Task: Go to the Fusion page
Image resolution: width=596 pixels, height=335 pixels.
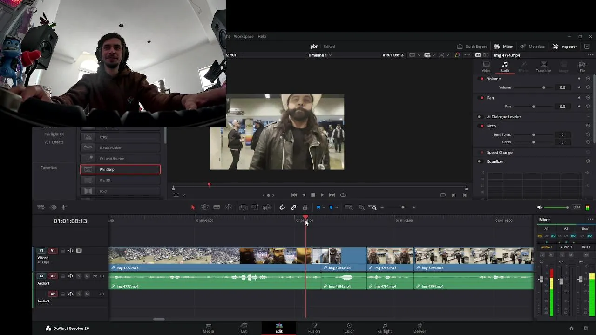Action: coord(314,328)
